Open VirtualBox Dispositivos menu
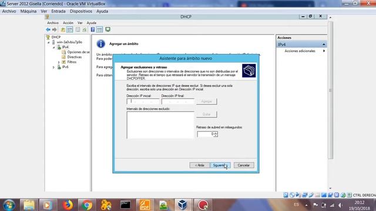The image size is (376, 211). point(81,11)
